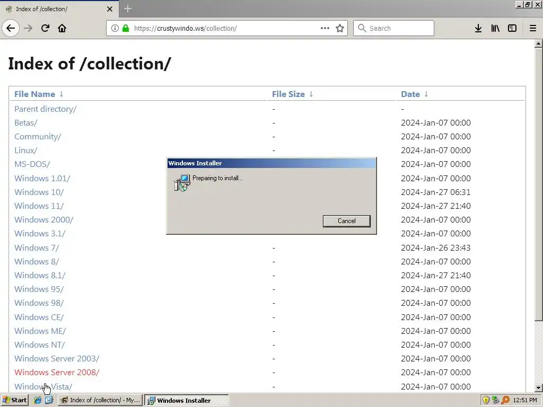Open the Windows 95/ folder
The height and width of the screenshot is (407, 543).
(x=39, y=289)
